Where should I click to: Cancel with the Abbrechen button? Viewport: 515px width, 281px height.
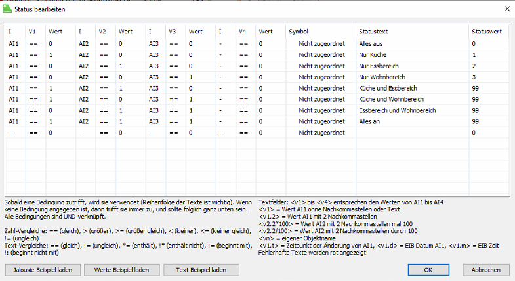coord(486,270)
